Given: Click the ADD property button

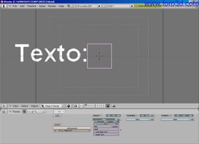Looking at the screenshot, I should tap(72, 128).
